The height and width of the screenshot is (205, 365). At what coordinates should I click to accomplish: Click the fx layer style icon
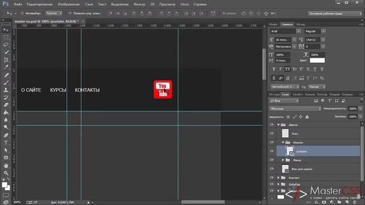tap(317, 202)
